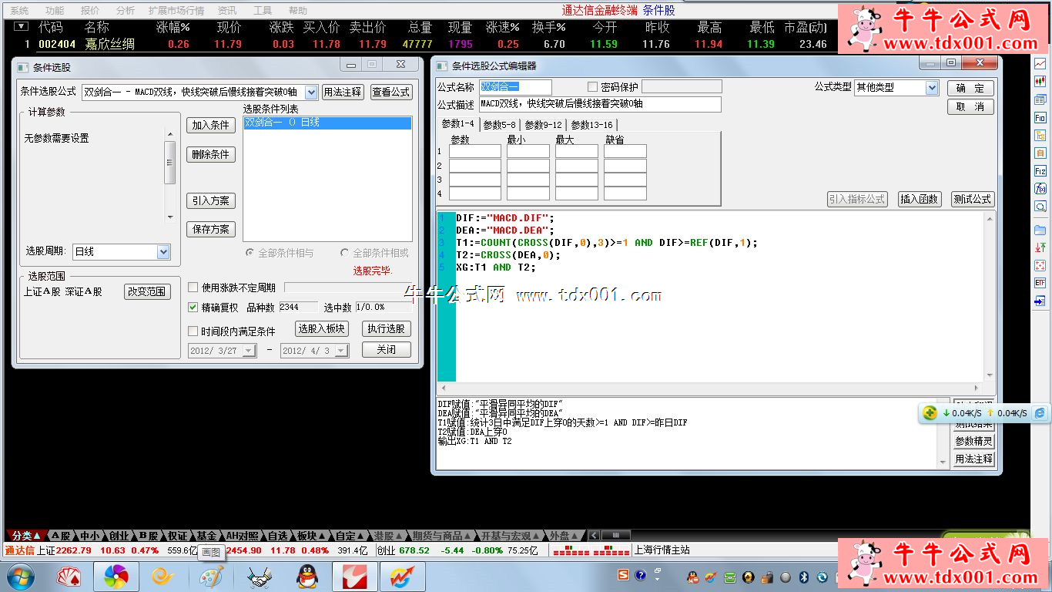Open the news list icon in sidebar

point(1040,99)
